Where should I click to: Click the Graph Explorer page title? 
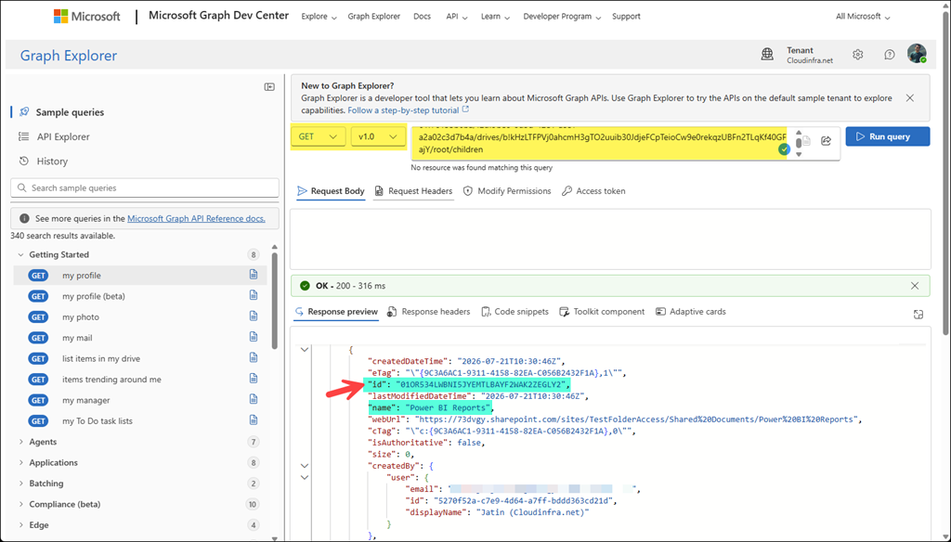point(69,56)
